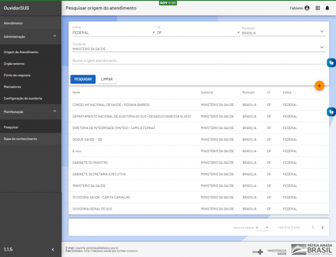This screenshot has width=336, height=257.
Task: Collapse the Administração menu section
Action: (55, 36)
